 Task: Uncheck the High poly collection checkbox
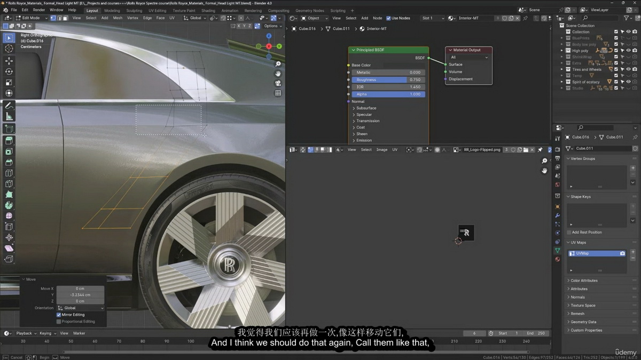[616, 51]
